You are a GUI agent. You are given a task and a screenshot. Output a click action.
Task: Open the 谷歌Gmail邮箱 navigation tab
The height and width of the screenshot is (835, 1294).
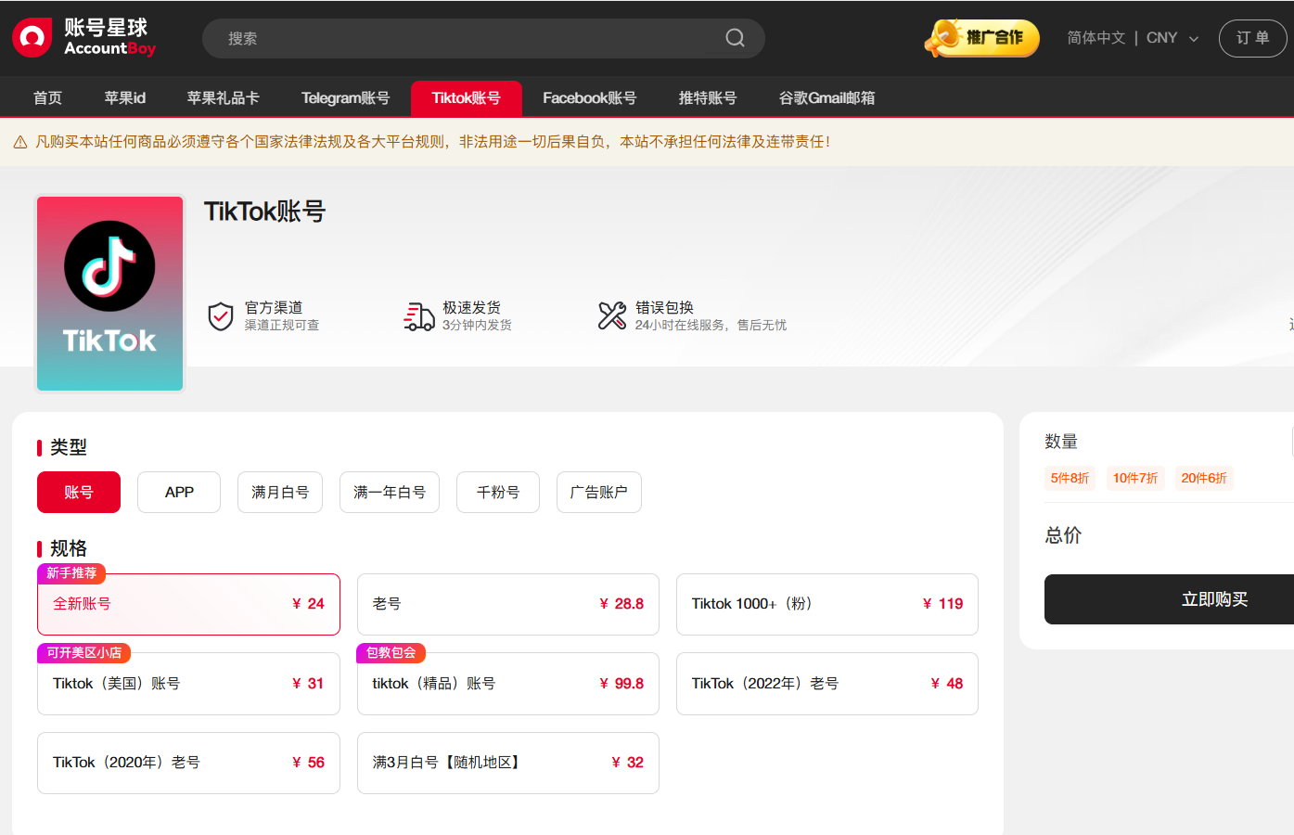click(827, 98)
